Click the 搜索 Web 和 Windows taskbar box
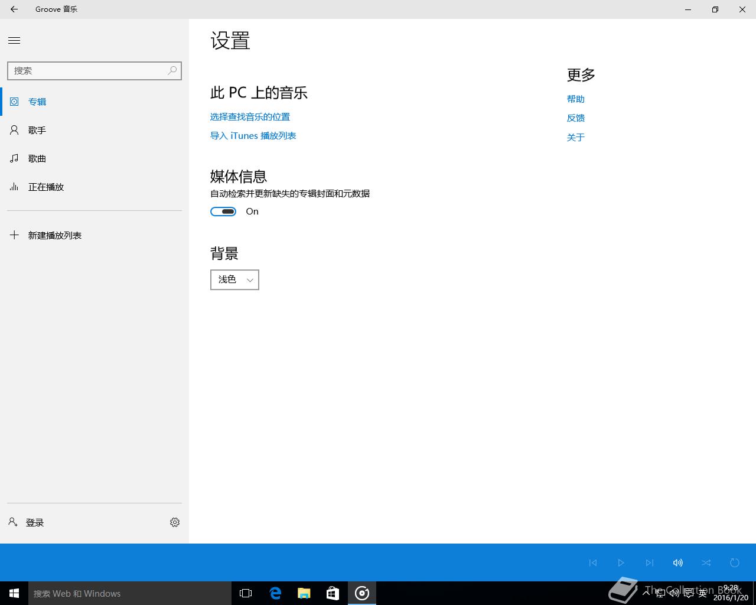Viewport: 756px width, 605px height. coord(130,593)
